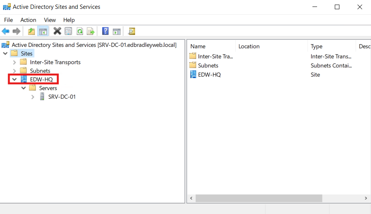Click horizontal scrollbar right arrow
This screenshot has width=371, height=214.
[366, 198]
